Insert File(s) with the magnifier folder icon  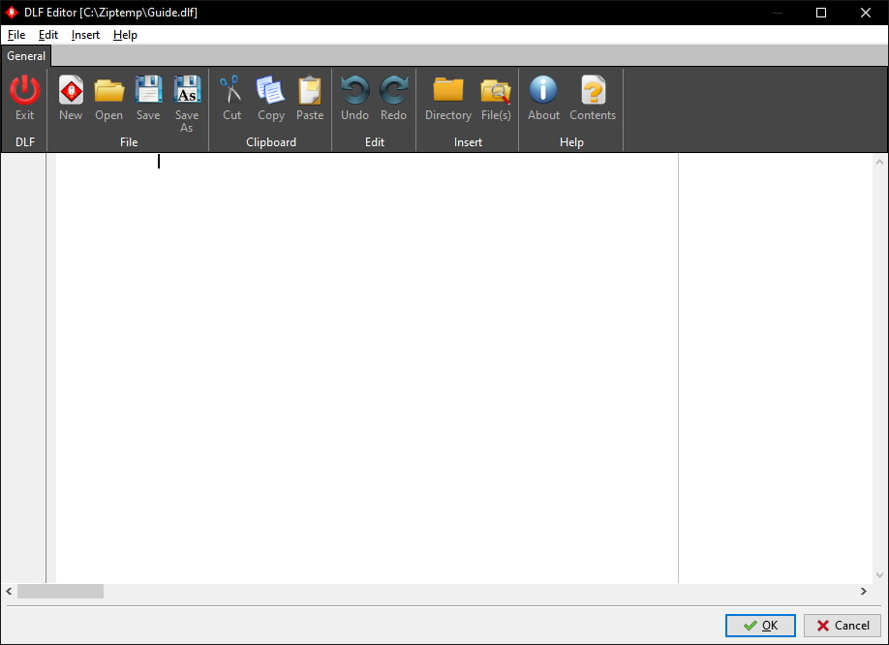pyautogui.click(x=496, y=91)
